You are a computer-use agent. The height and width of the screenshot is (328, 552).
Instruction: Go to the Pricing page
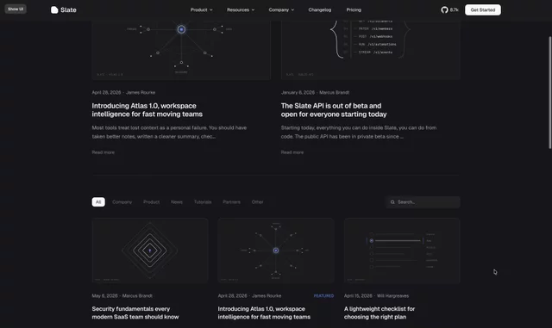pos(354,9)
